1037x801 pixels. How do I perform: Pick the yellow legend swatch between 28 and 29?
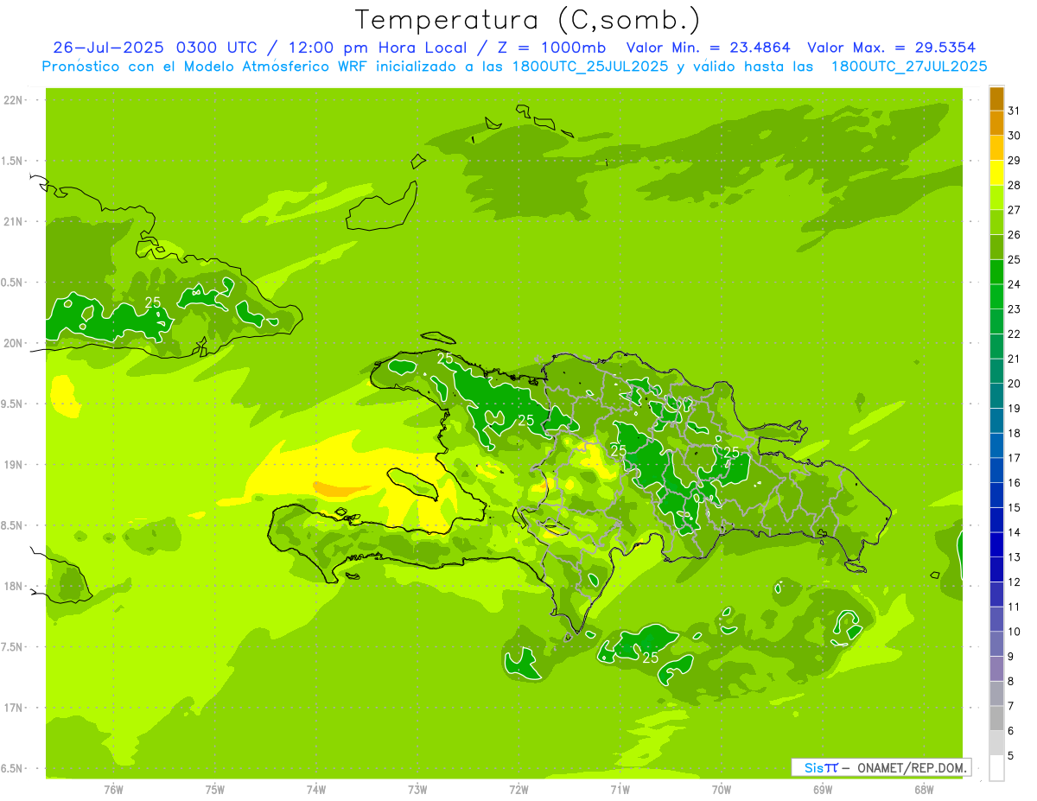pos(997,173)
